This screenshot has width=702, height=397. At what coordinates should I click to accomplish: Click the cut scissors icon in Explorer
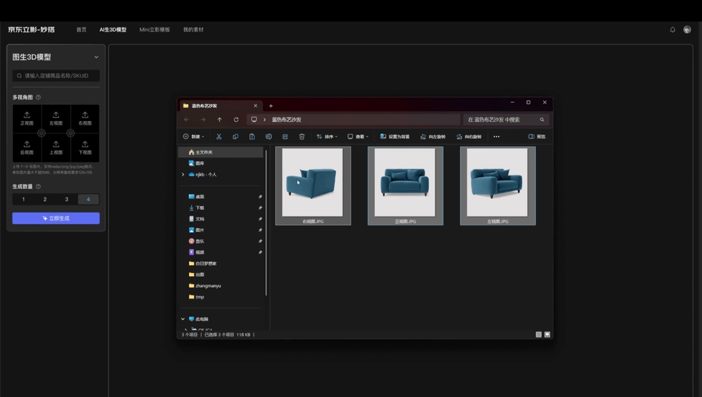point(219,136)
